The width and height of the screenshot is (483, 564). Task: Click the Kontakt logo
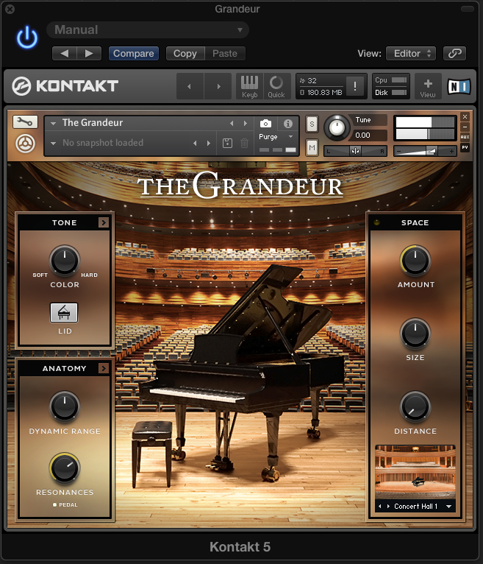pos(65,86)
